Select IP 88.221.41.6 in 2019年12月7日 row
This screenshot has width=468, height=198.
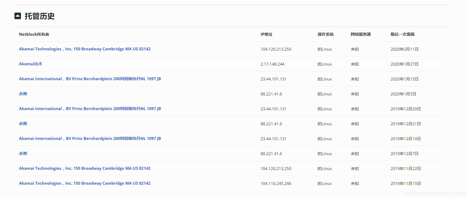[x=271, y=154]
